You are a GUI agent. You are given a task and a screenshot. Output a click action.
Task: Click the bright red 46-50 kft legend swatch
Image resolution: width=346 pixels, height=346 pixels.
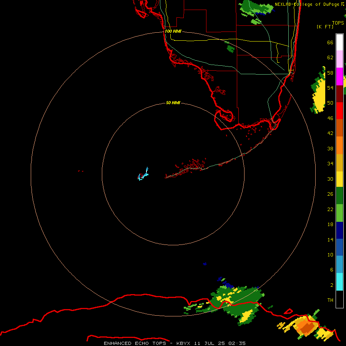point(339,111)
